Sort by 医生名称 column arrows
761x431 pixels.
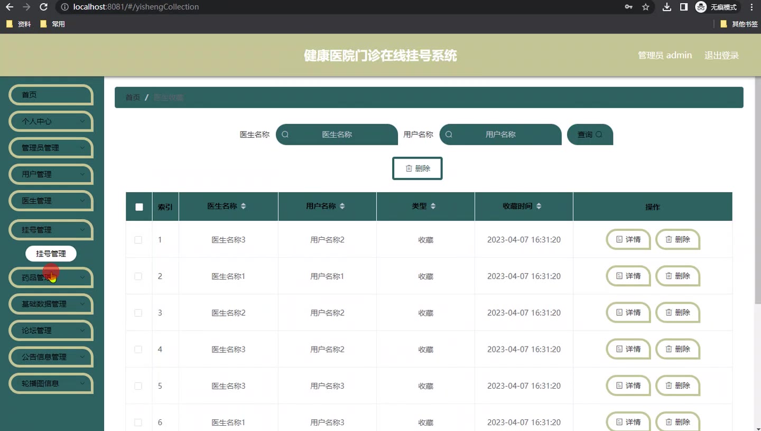243,206
